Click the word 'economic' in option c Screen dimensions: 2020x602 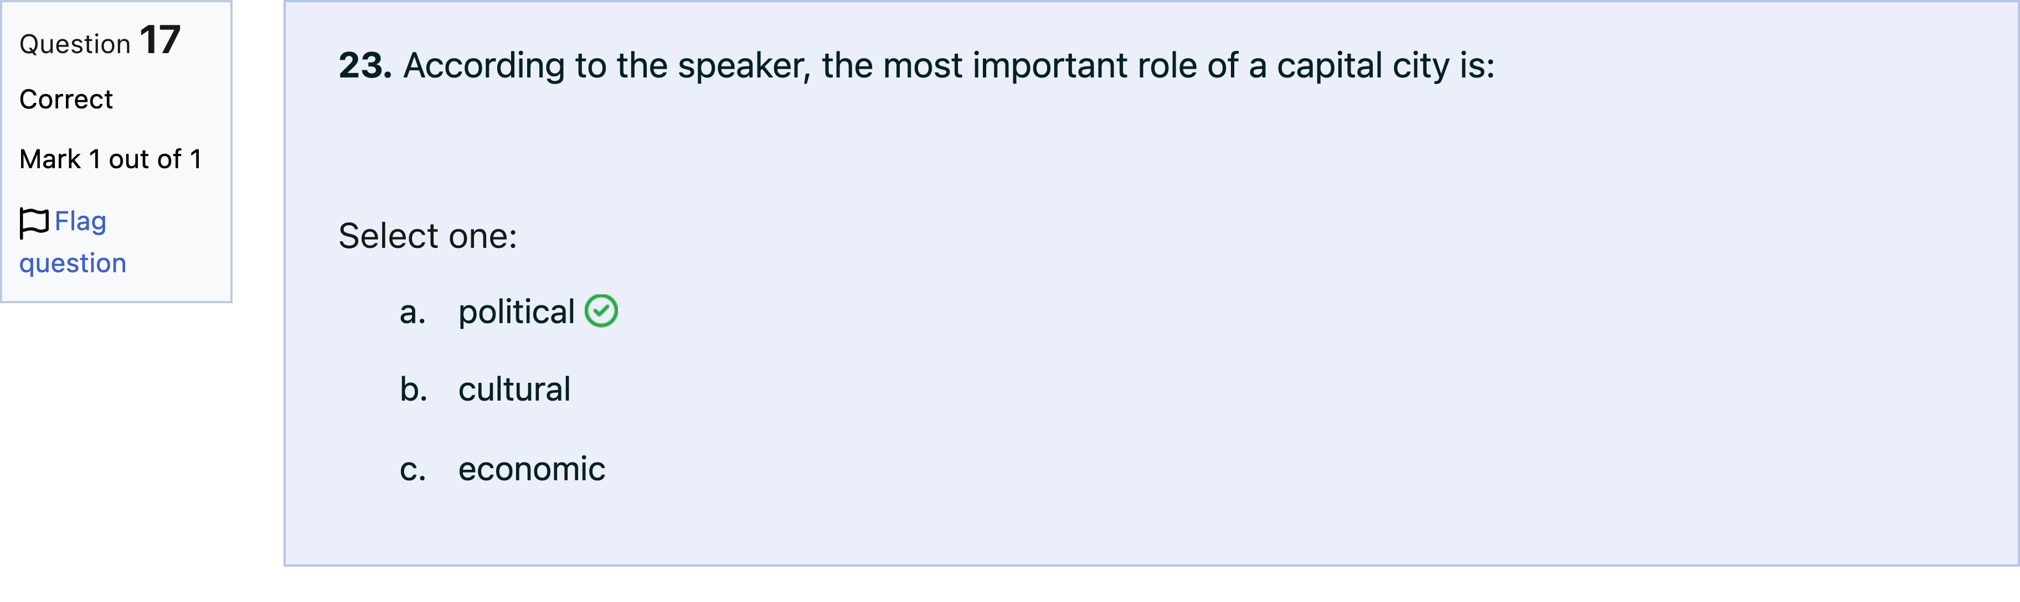coord(532,470)
